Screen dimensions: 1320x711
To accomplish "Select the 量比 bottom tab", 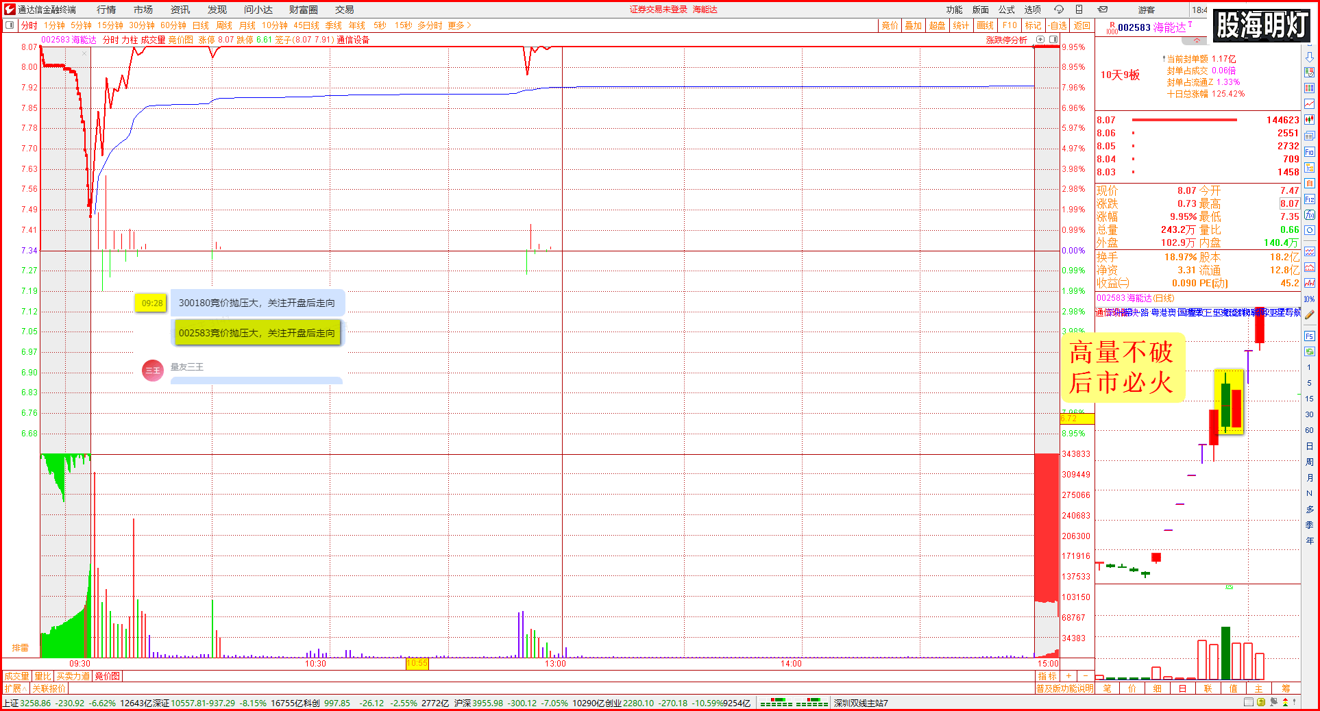I will click(x=43, y=676).
